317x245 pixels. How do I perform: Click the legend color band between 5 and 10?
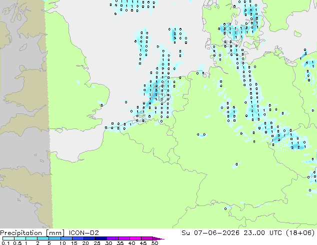pos(54,238)
